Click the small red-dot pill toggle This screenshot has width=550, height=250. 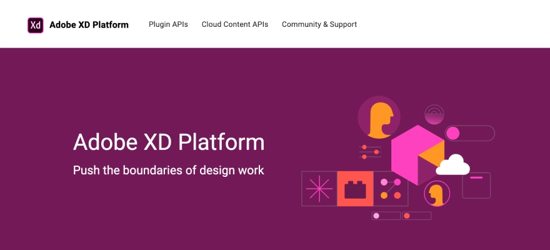point(416,216)
